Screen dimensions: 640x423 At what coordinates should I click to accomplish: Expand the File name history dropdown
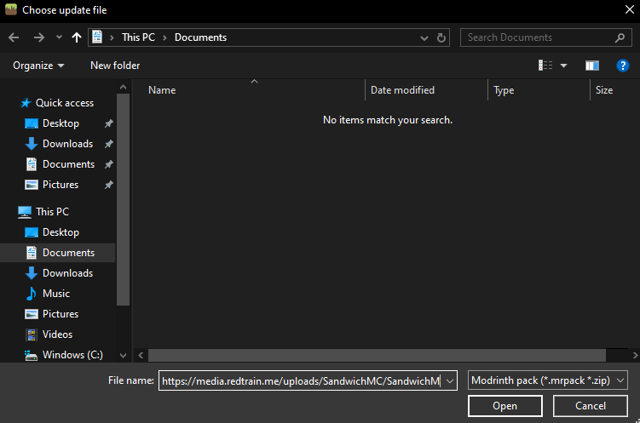point(450,381)
